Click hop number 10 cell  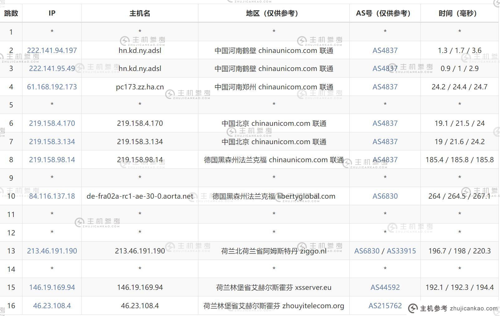tap(11, 196)
